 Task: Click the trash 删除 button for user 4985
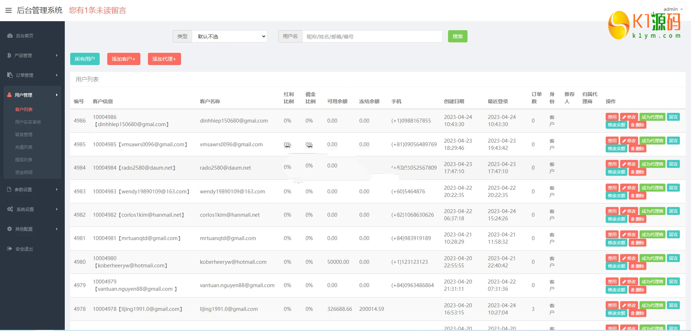(637, 149)
